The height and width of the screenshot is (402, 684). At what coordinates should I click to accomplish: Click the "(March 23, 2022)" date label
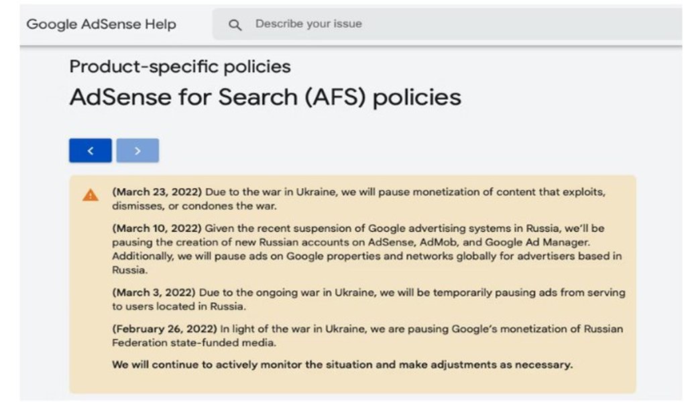(x=157, y=192)
